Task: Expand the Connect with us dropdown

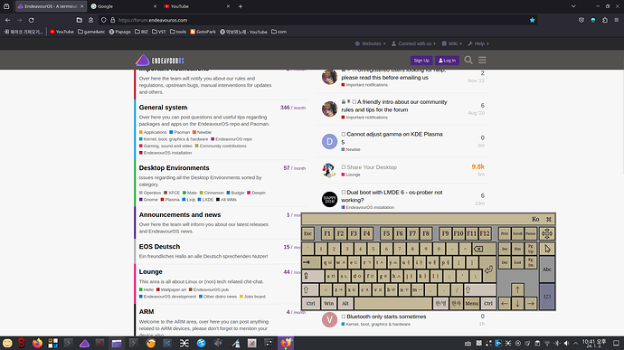Action: tap(413, 43)
